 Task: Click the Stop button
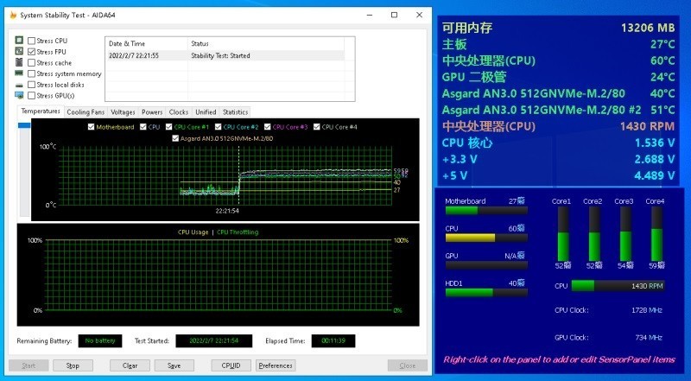73,365
